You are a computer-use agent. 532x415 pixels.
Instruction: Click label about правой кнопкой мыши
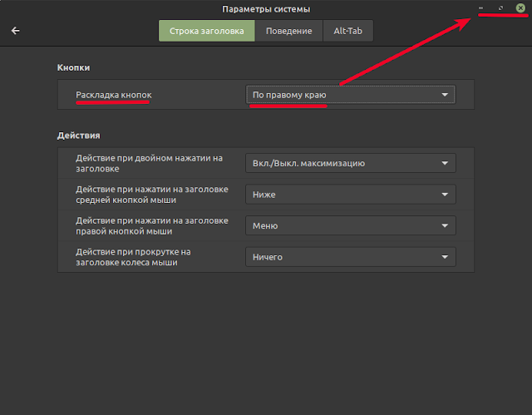pos(152,225)
